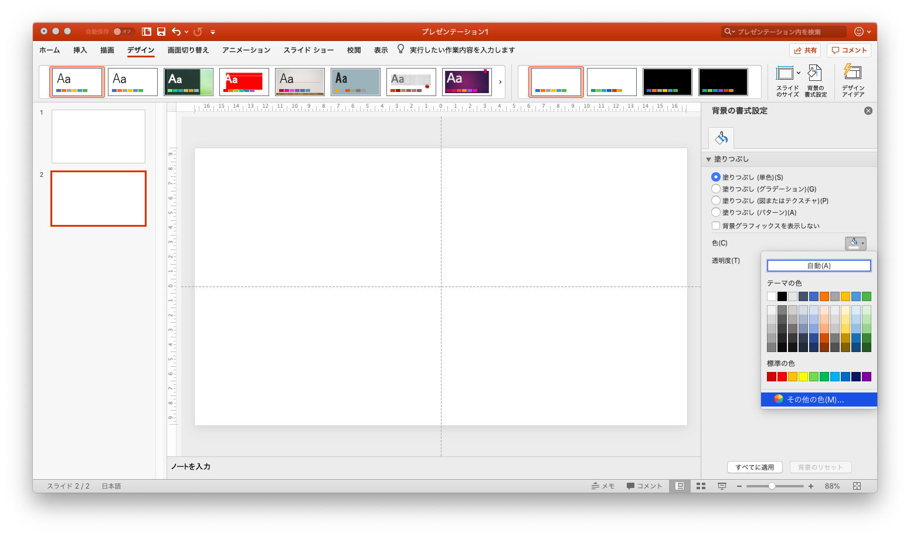This screenshot has width=910, height=536.
Task: Start slideshow view icon in status bar
Action: click(722, 486)
